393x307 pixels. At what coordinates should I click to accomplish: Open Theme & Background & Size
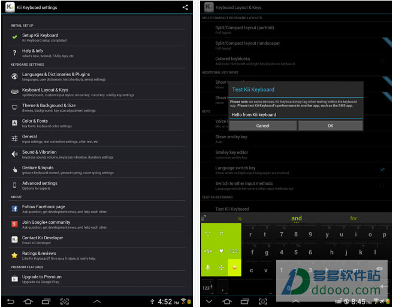(97, 108)
